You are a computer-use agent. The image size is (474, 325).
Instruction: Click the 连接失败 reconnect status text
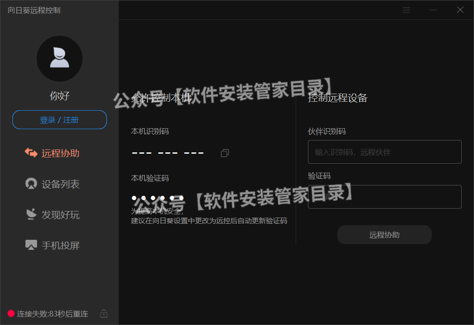click(53, 314)
